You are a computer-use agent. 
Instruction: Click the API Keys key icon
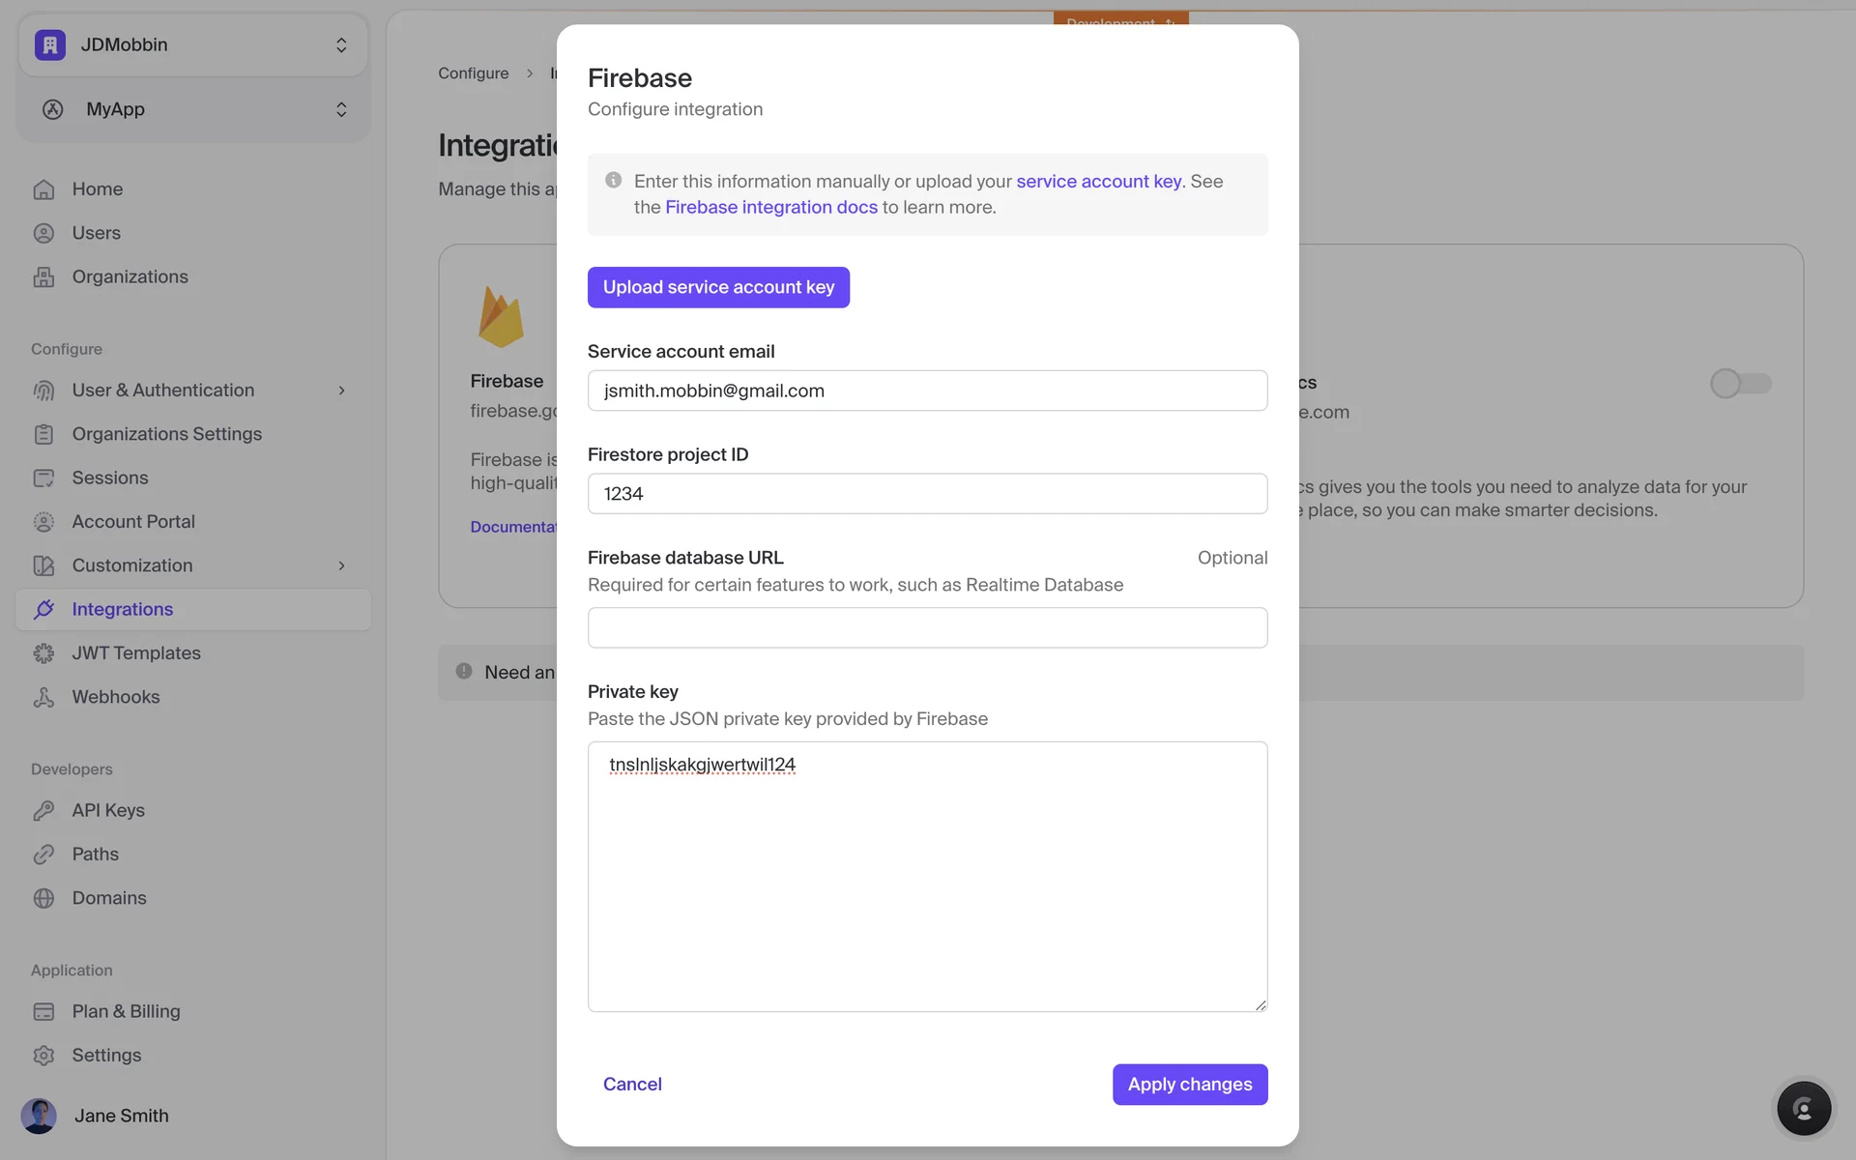pos(43,810)
